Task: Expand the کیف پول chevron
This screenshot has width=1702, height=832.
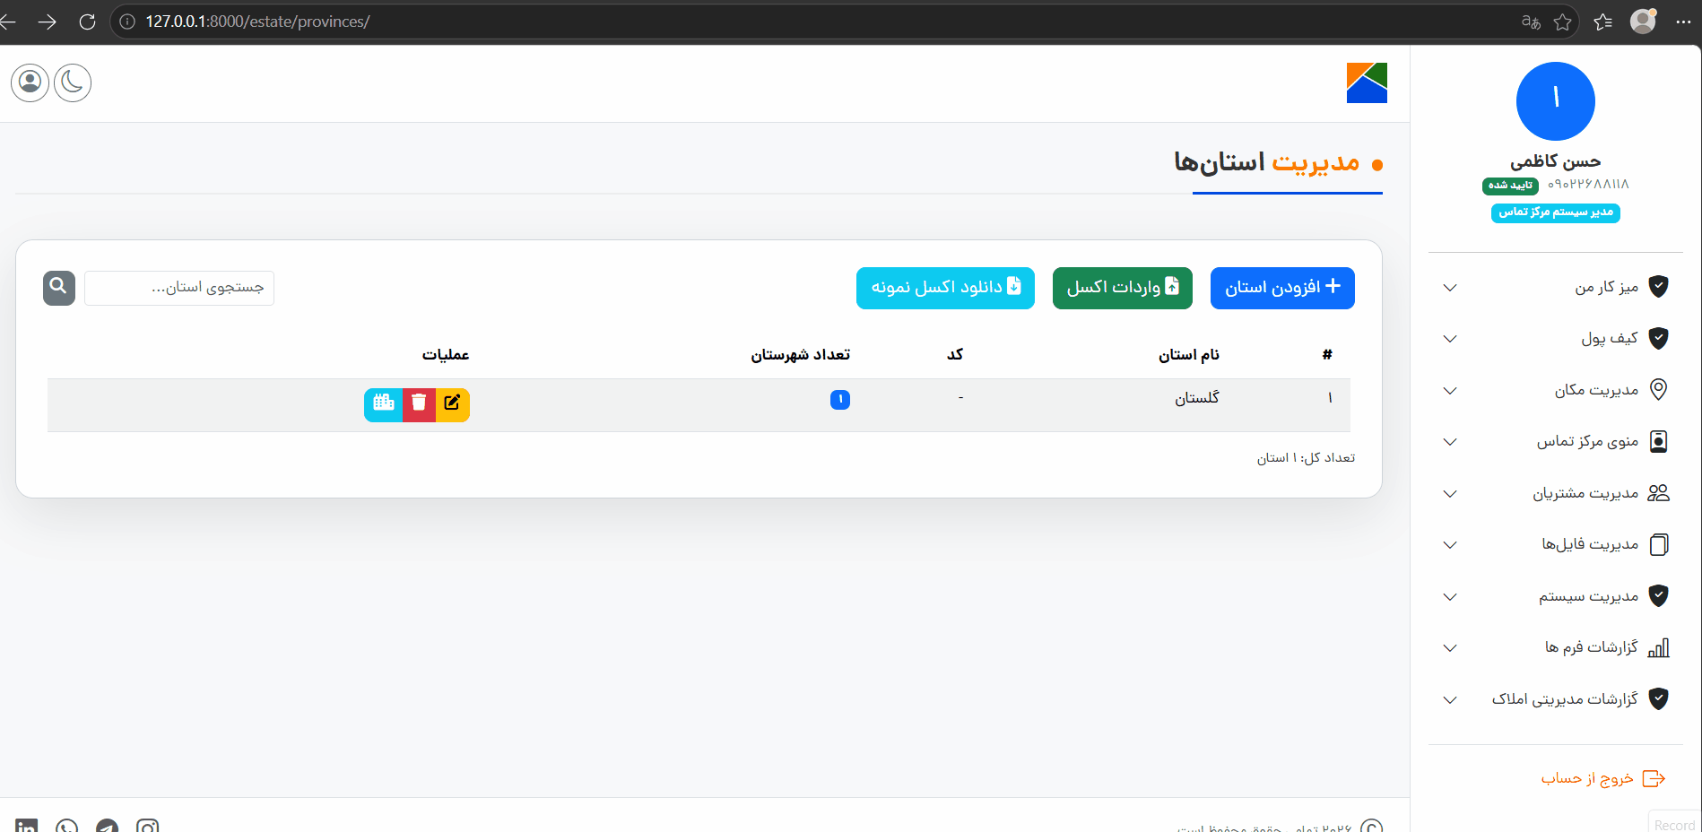Action: (1450, 339)
